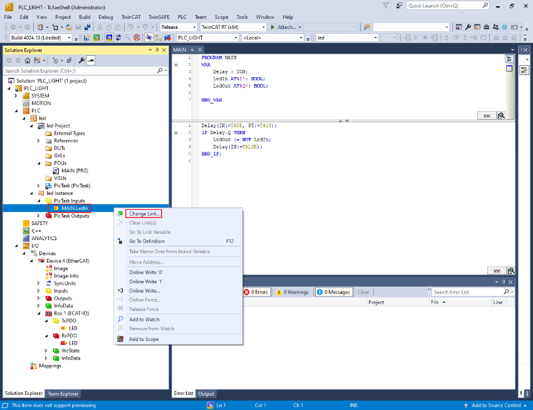Click the Home icon in Solution Explorer
Viewport: 533px width, 410px height.
[x=26, y=60]
